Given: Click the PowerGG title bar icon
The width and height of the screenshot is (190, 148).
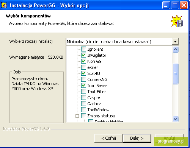Looking at the screenshot, I should pos(4,5).
